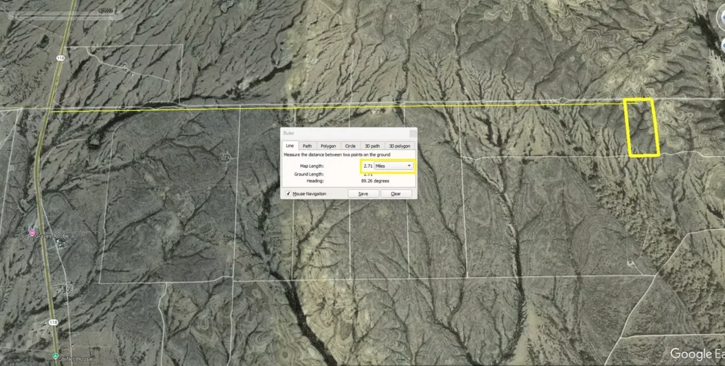Switch to the Polygon tab

[328, 146]
